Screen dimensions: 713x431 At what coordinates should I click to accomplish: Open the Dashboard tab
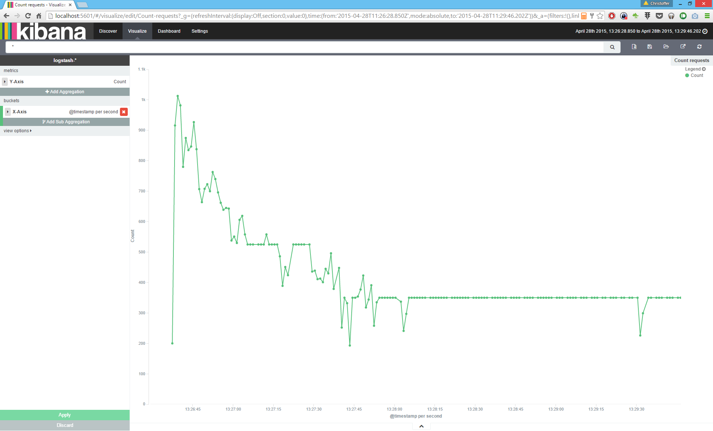pyautogui.click(x=169, y=31)
